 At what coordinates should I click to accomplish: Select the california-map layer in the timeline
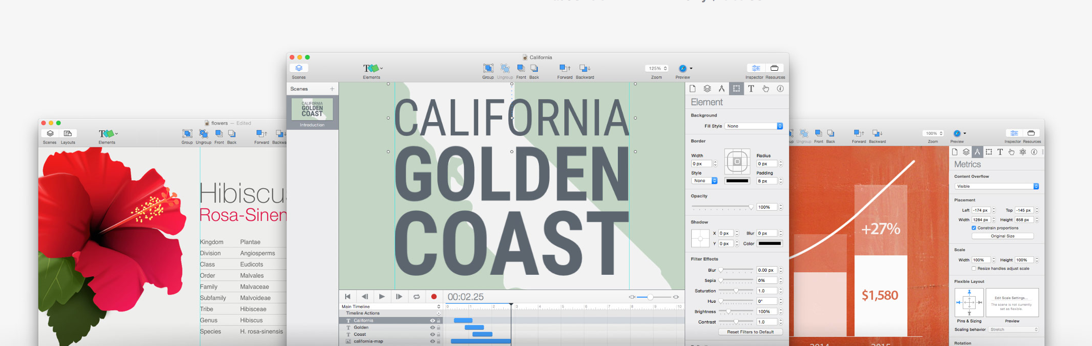tap(391, 341)
